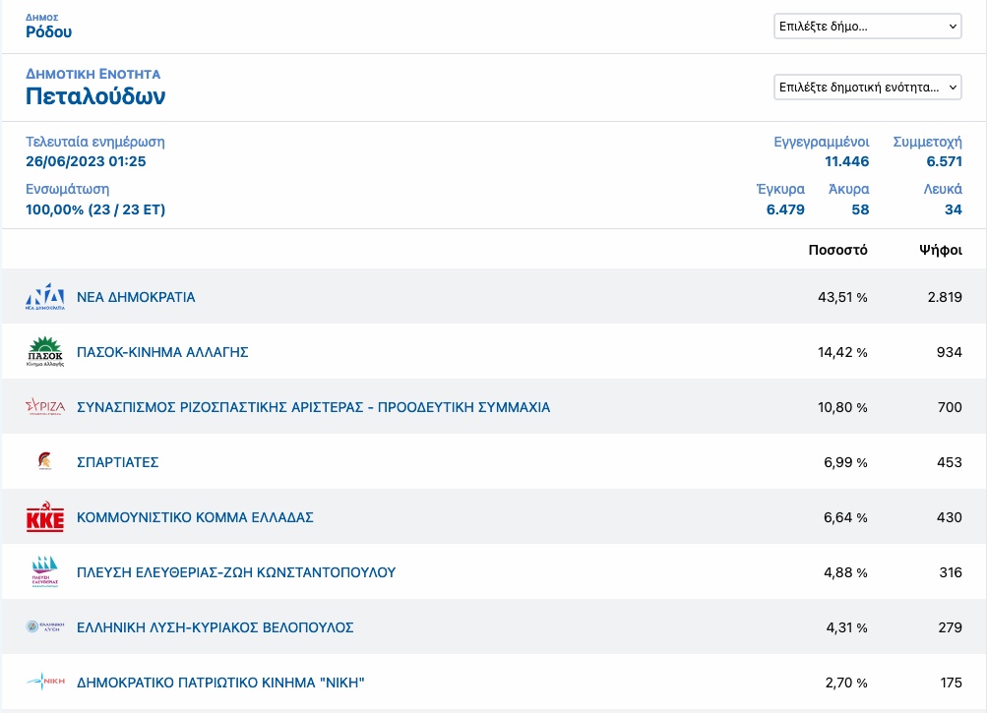The height and width of the screenshot is (713, 987).
Task: Click the 316 votes cell
Action: [x=950, y=572]
